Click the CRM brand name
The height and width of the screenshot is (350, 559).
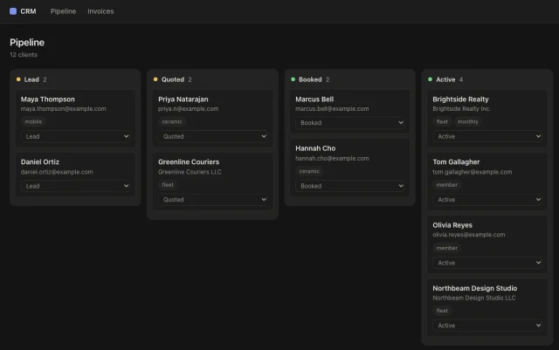[28, 11]
